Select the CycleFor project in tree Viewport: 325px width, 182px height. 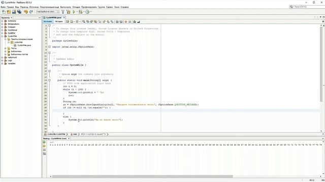click(x=11, y=33)
